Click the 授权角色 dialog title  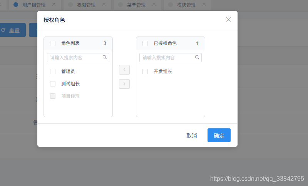pos(54,20)
